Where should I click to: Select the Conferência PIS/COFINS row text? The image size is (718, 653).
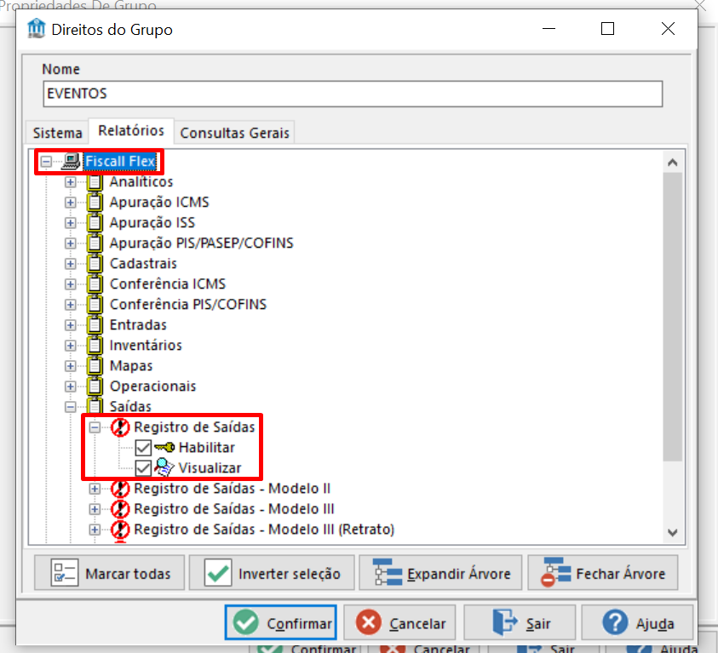pyautogui.click(x=187, y=304)
